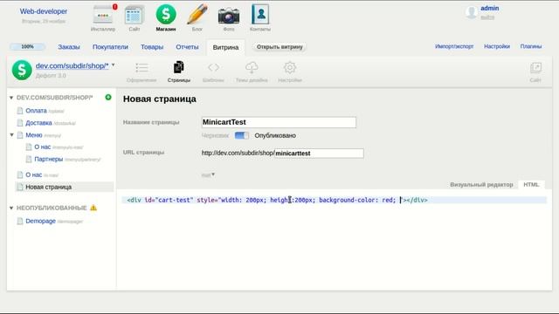Open the Шаблоны code icon
Screen dimensions: 559x314
tap(213, 67)
